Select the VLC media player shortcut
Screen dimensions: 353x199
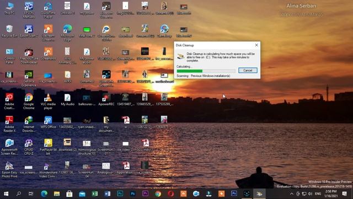point(48,102)
